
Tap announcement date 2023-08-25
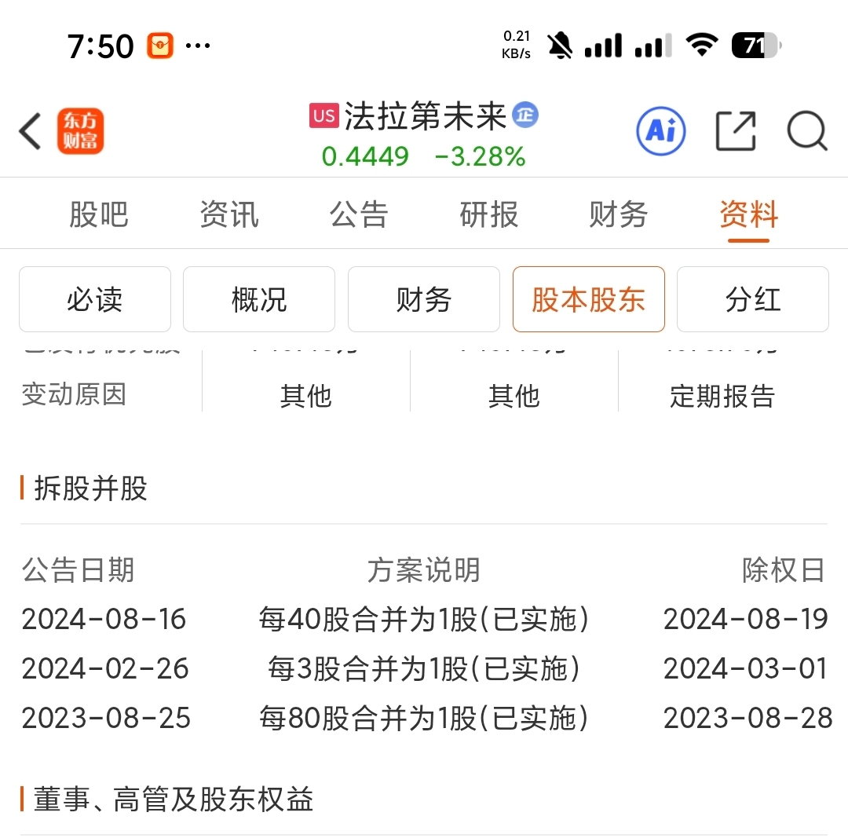[x=106, y=718]
